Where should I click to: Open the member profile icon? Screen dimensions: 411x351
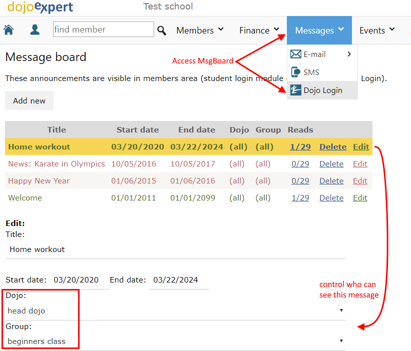tap(35, 30)
